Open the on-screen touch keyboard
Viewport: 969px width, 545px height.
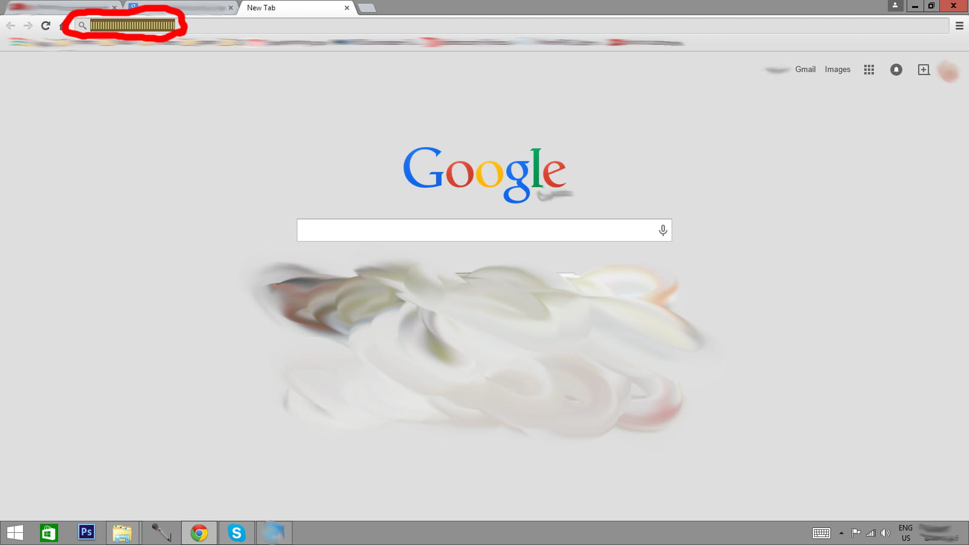pos(821,533)
